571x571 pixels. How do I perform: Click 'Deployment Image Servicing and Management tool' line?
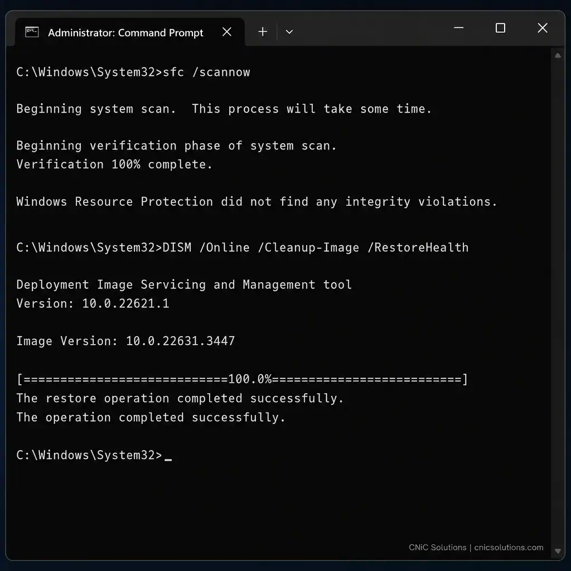tap(184, 284)
